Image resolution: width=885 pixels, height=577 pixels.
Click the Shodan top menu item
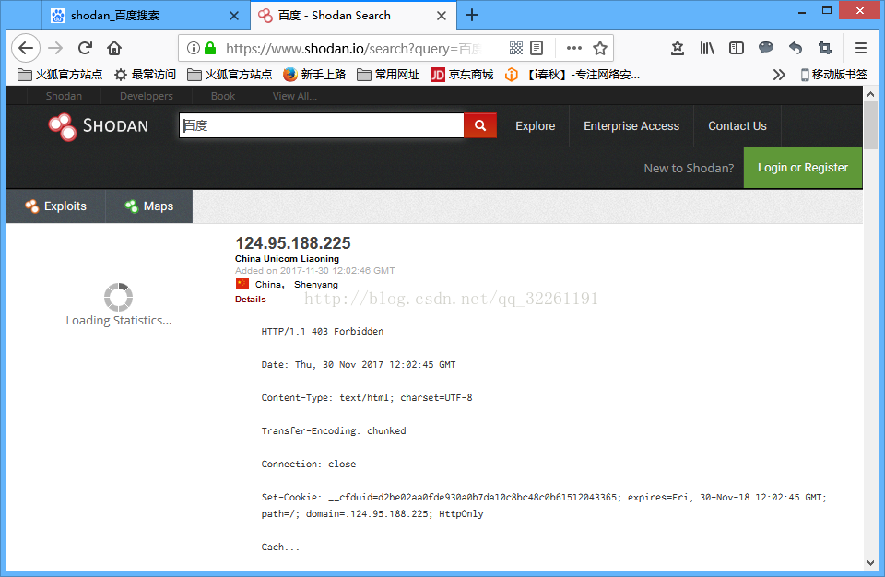(x=64, y=96)
